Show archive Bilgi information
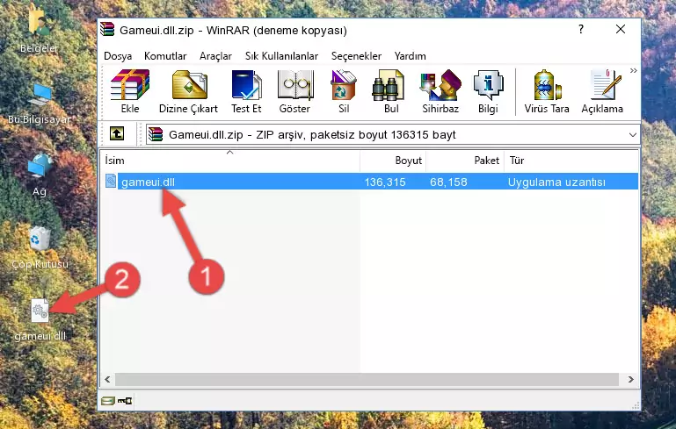This screenshot has height=429, width=676. 488,91
